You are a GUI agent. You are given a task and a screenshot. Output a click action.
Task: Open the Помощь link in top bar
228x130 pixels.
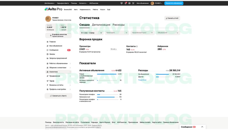pos(74,3)
